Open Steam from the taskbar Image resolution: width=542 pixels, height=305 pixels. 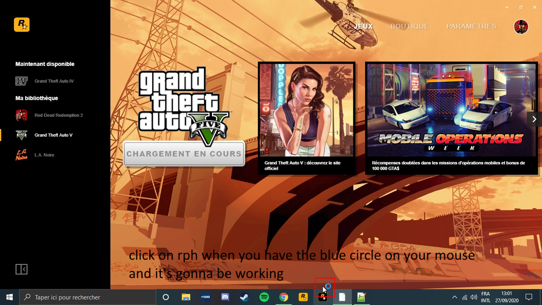[x=244, y=297]
